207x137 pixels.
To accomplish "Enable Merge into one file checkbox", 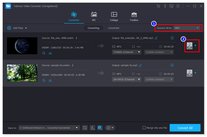I will [x=144, y=128].
